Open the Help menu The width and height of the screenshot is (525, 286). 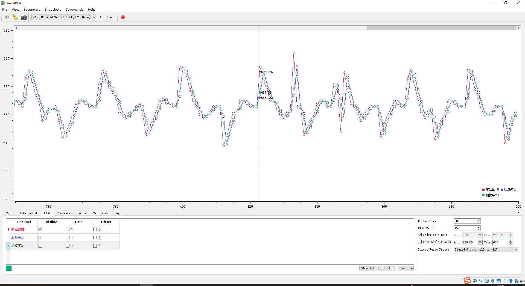pos(91,10)
